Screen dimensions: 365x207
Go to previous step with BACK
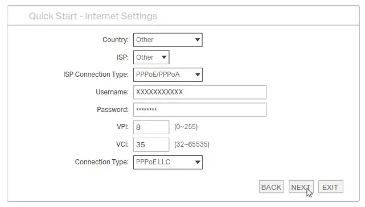tap(271, 187)
